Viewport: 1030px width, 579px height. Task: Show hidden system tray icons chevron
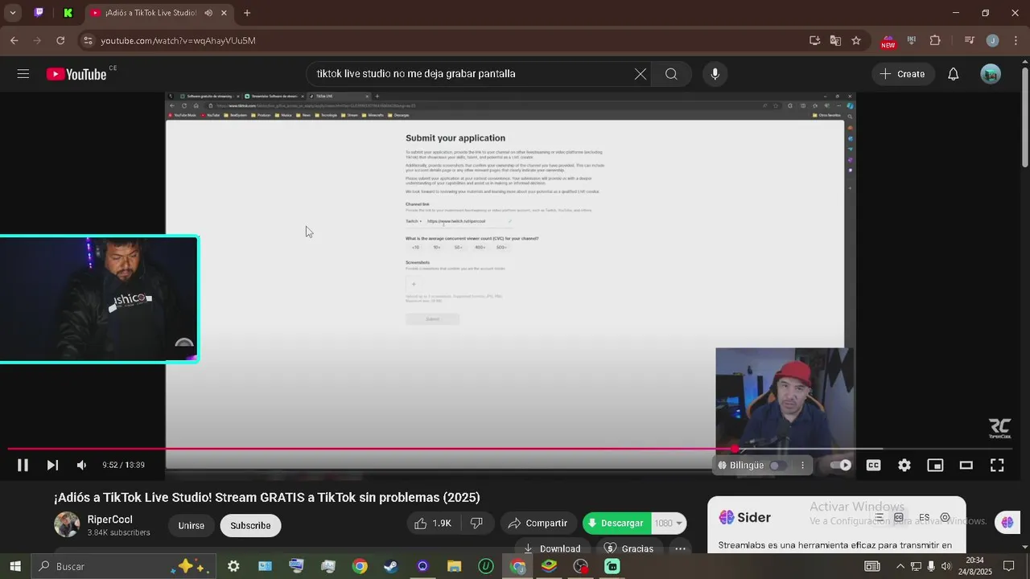(900, 566)
